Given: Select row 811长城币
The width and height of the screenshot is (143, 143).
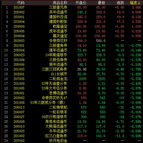Looking at the screenshot, I should coord(72,74).
